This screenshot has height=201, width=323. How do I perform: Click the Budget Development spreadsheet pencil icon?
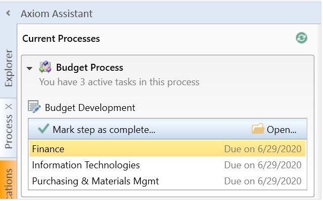click(x=34, y=107)
